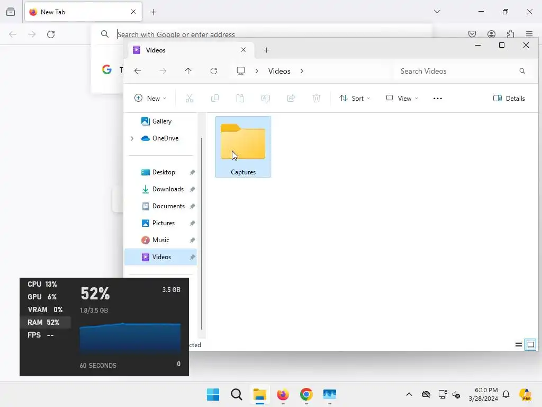Screen dimensions: 542x407
Task: Open the Captures folder
Action: click(x=243, y=147)
